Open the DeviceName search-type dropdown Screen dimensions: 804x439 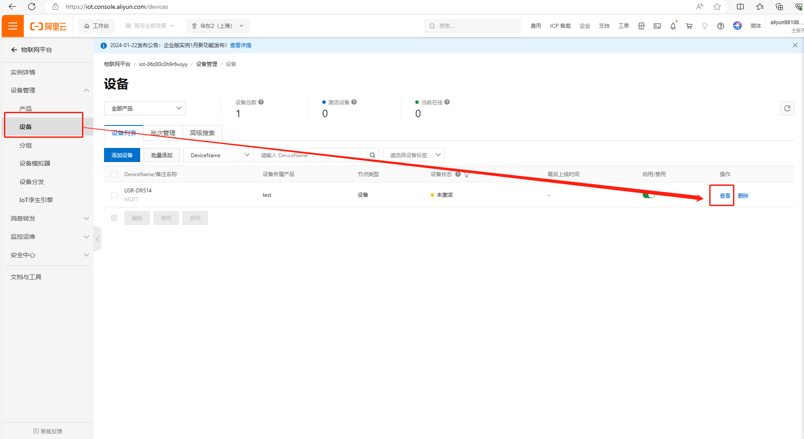click(x=219, y=155)
